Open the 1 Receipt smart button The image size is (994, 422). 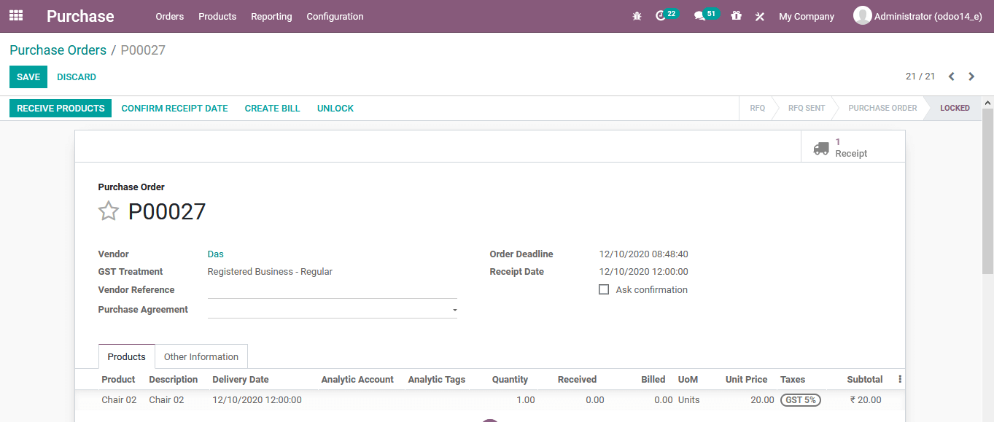click(853, 146)
